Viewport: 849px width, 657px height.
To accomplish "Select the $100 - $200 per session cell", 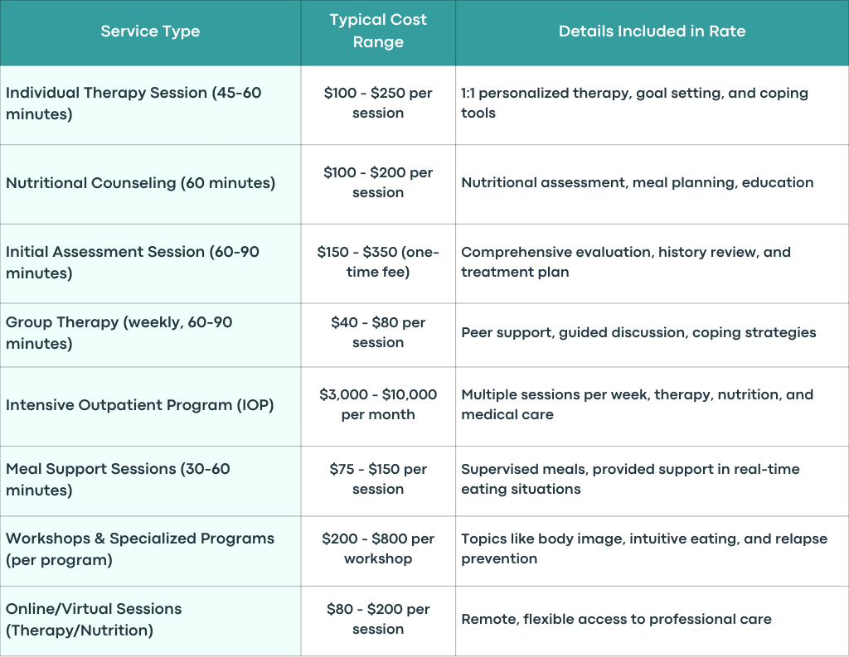I will coord(378,184).
